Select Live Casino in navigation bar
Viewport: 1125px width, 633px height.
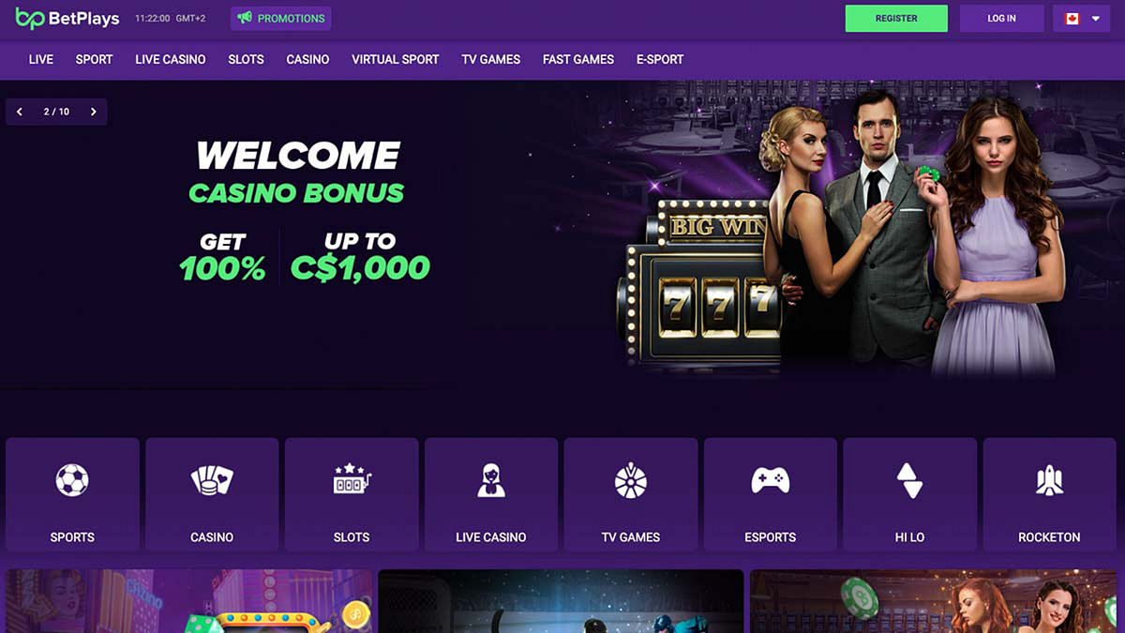(x=171, y=59)
